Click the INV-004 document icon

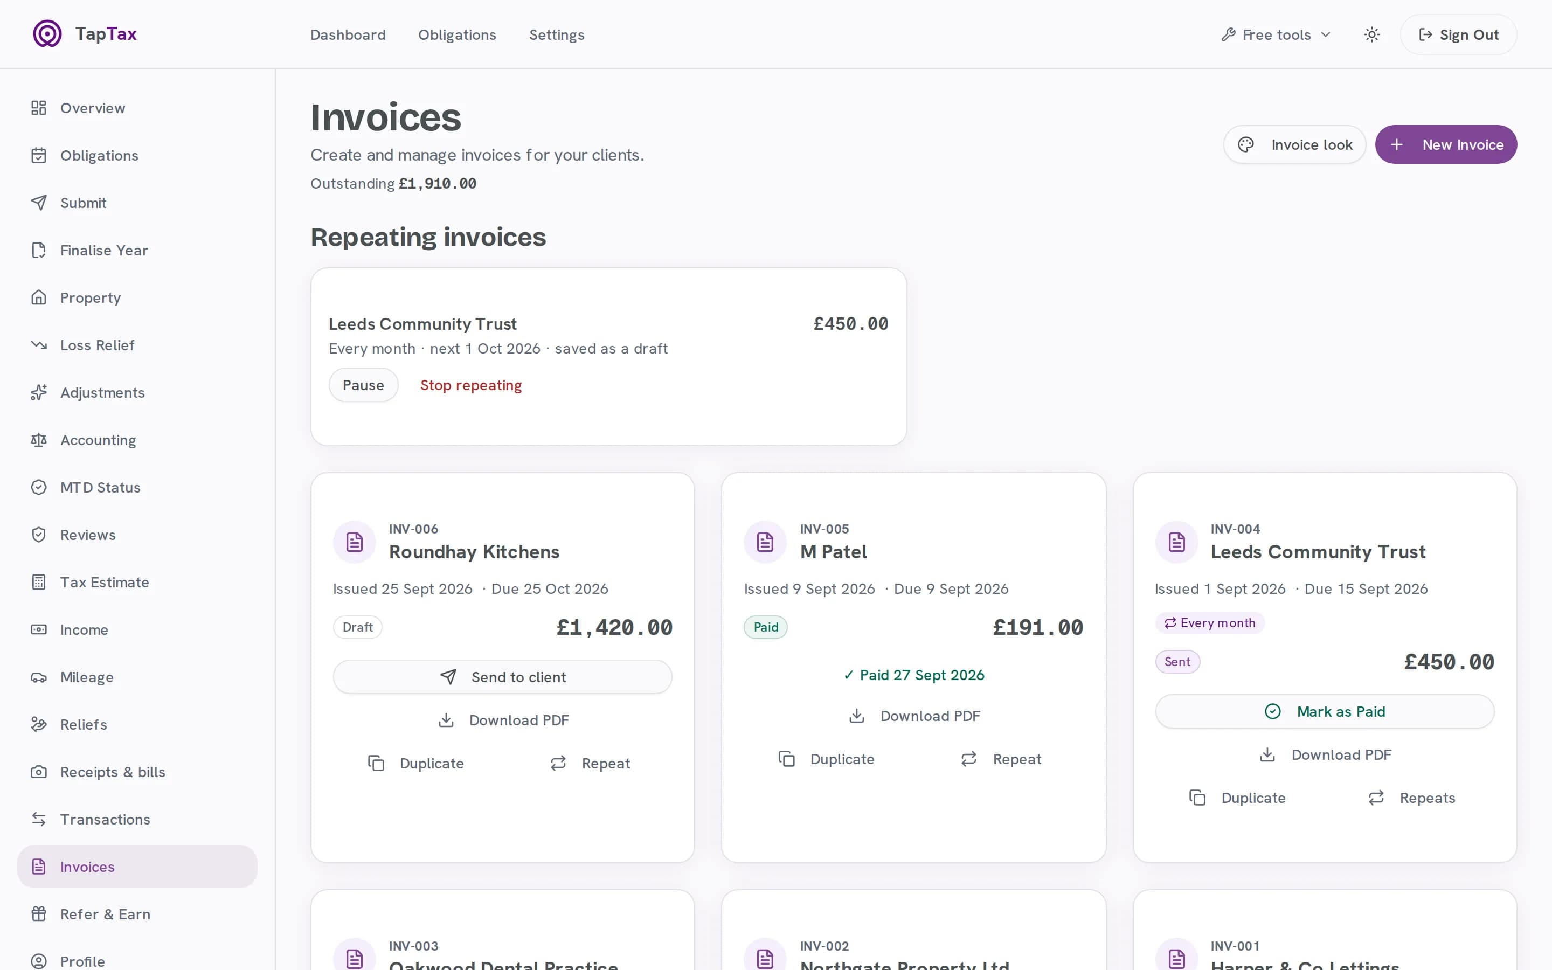(1176, 542)
